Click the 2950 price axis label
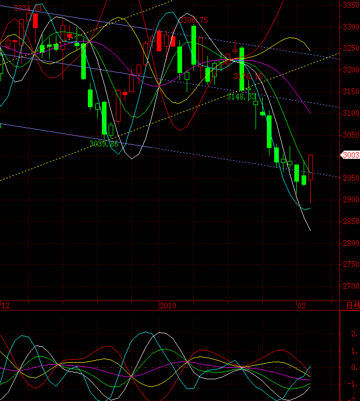 pos(351,178)
